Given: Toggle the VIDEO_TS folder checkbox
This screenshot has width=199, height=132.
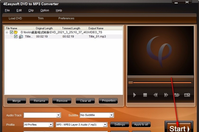Looking at the screenshot, I should point(11,32).
